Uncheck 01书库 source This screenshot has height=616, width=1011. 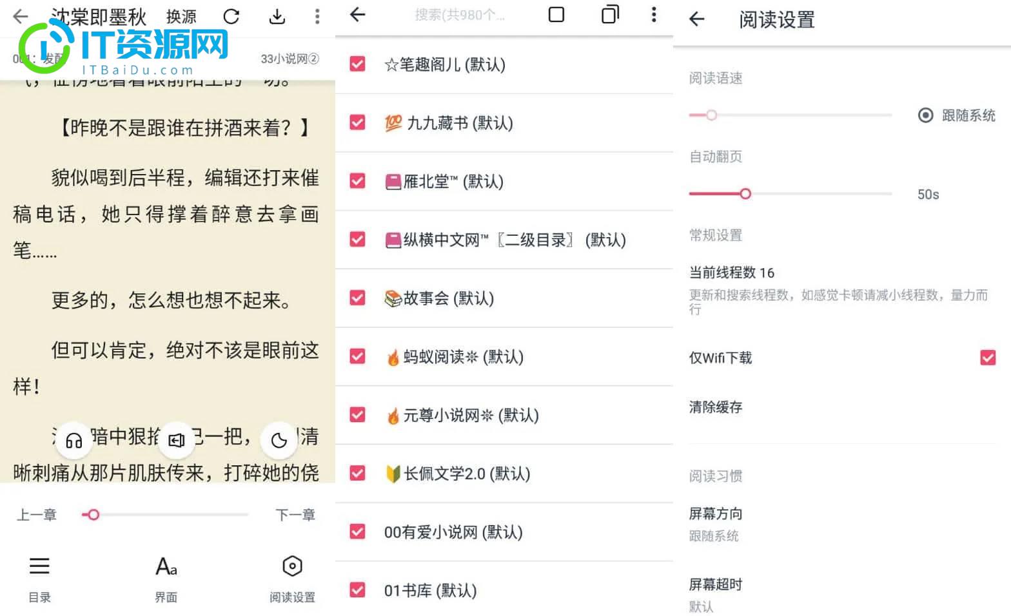(357, 590)
